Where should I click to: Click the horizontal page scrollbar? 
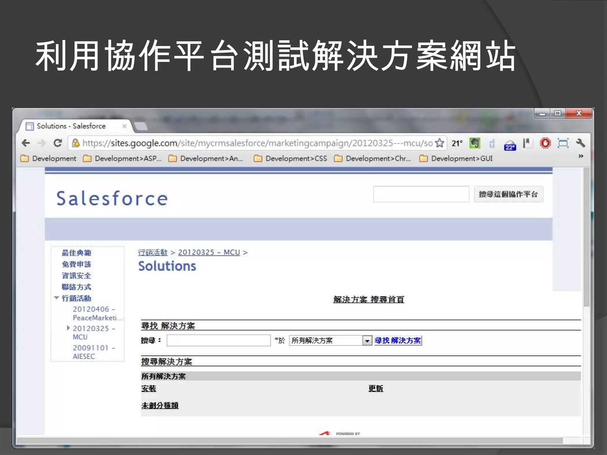coord(290,441)
